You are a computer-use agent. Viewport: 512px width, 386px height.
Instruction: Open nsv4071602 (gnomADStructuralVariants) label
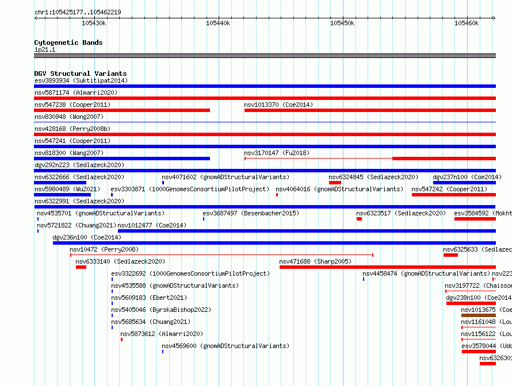click(226, 177)
